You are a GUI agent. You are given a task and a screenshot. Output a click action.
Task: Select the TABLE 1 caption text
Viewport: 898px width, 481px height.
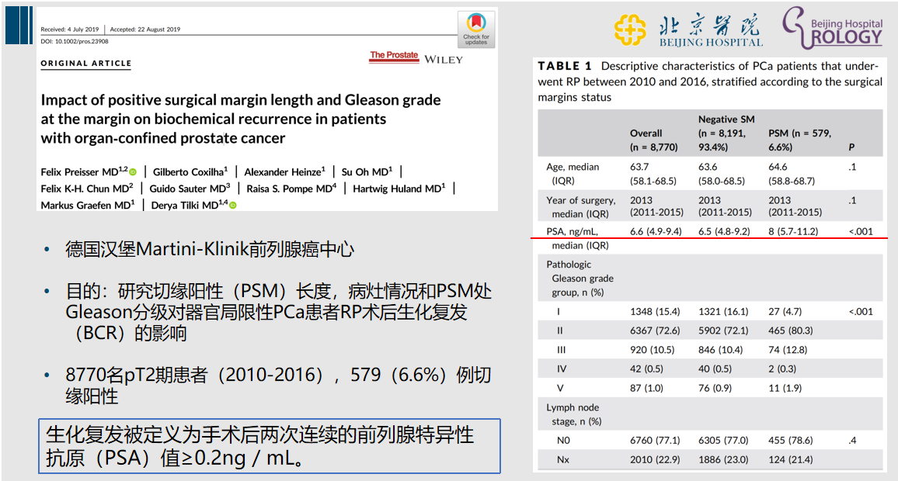(710, 81)
